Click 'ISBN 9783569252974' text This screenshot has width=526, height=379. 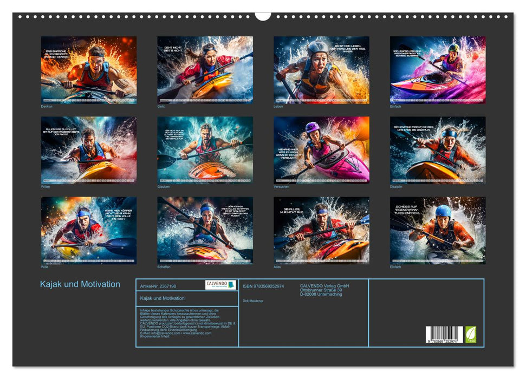tap(263, 286)
